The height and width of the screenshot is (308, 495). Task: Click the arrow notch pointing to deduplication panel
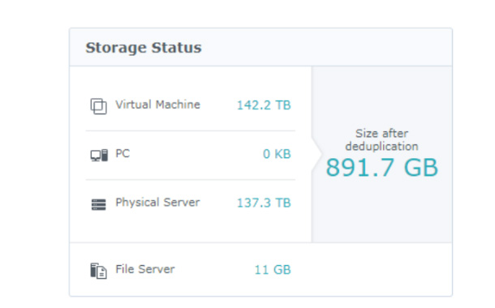(316, 155)
